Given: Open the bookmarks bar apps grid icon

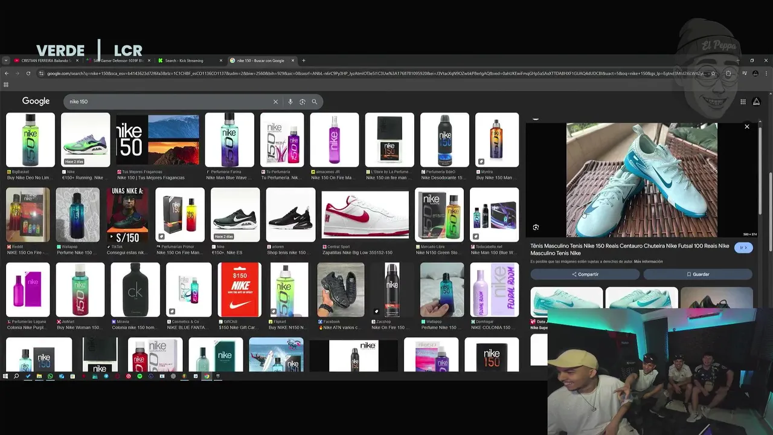Looking at the screenshot, I should 6,85.
